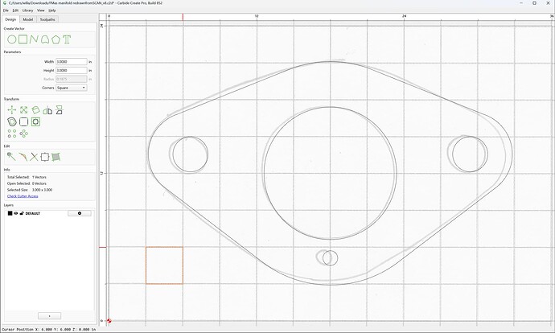The width and height of the screenshot is (555, 333).
Task: Activate the Move transform tool
Action: 12,110
